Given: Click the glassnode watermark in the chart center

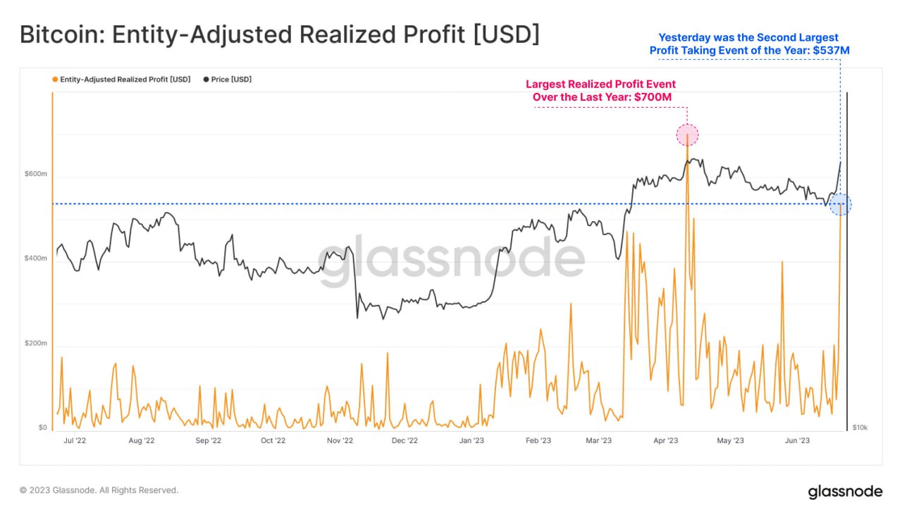Looking at the screenshot, I should coord(451,259).
